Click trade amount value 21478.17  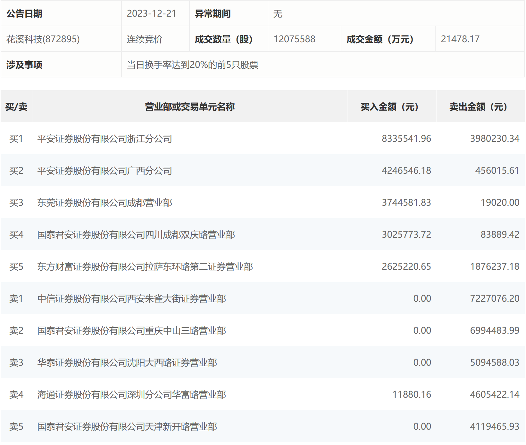pyautogui.click(x=460, y=39)
